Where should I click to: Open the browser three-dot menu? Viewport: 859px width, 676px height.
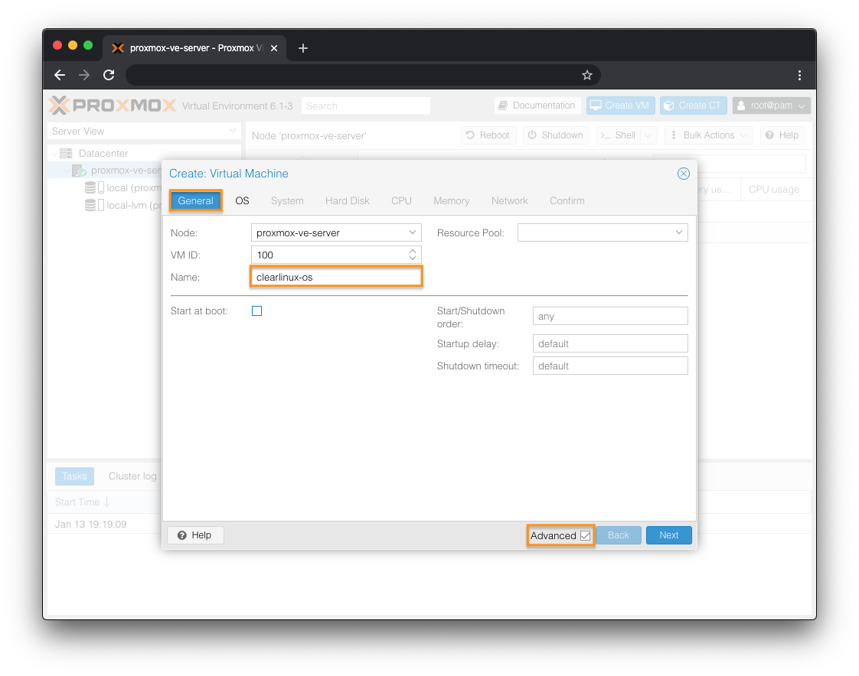coord(799,75)
